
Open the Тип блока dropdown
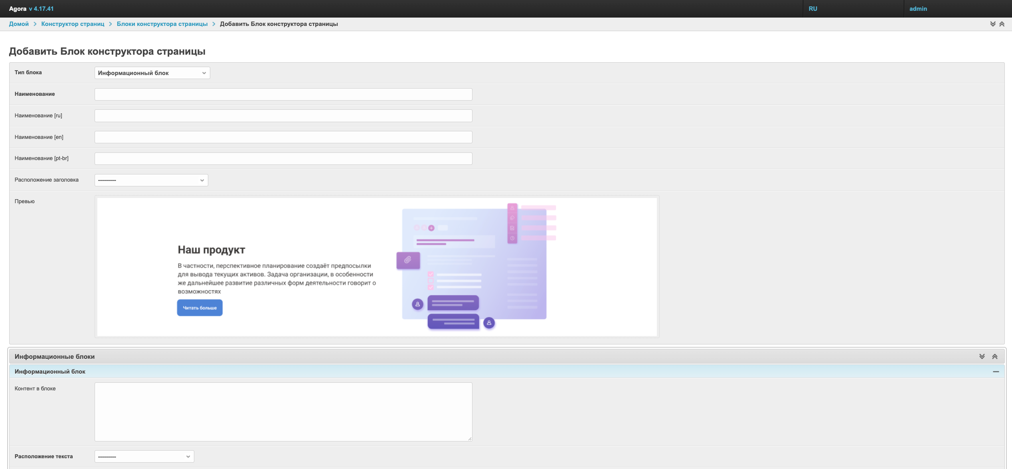(x=152, y=73)
